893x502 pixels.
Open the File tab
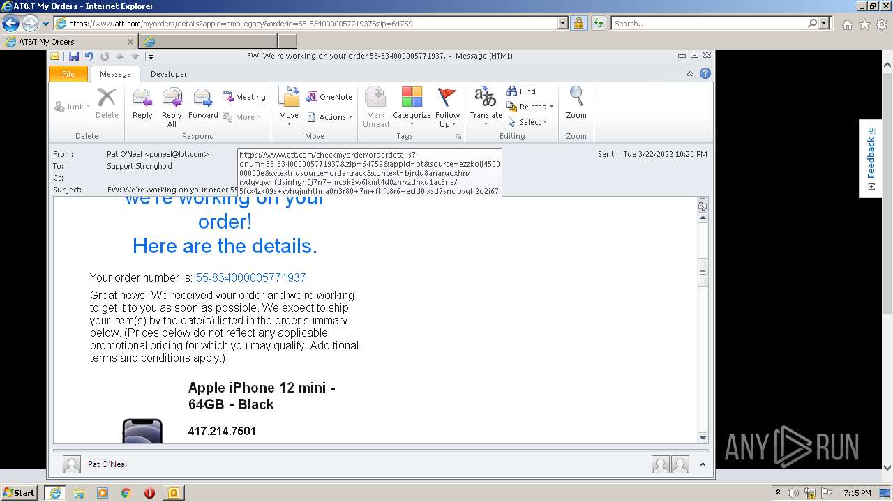point(68,74)
